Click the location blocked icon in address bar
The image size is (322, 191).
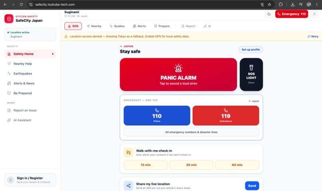click(x=262, y=4)
